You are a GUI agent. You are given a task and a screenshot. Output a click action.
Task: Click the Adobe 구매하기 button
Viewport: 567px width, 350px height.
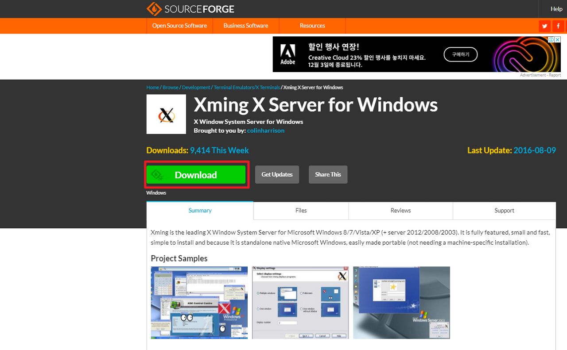pyautogui.click(x=461, y=54)
